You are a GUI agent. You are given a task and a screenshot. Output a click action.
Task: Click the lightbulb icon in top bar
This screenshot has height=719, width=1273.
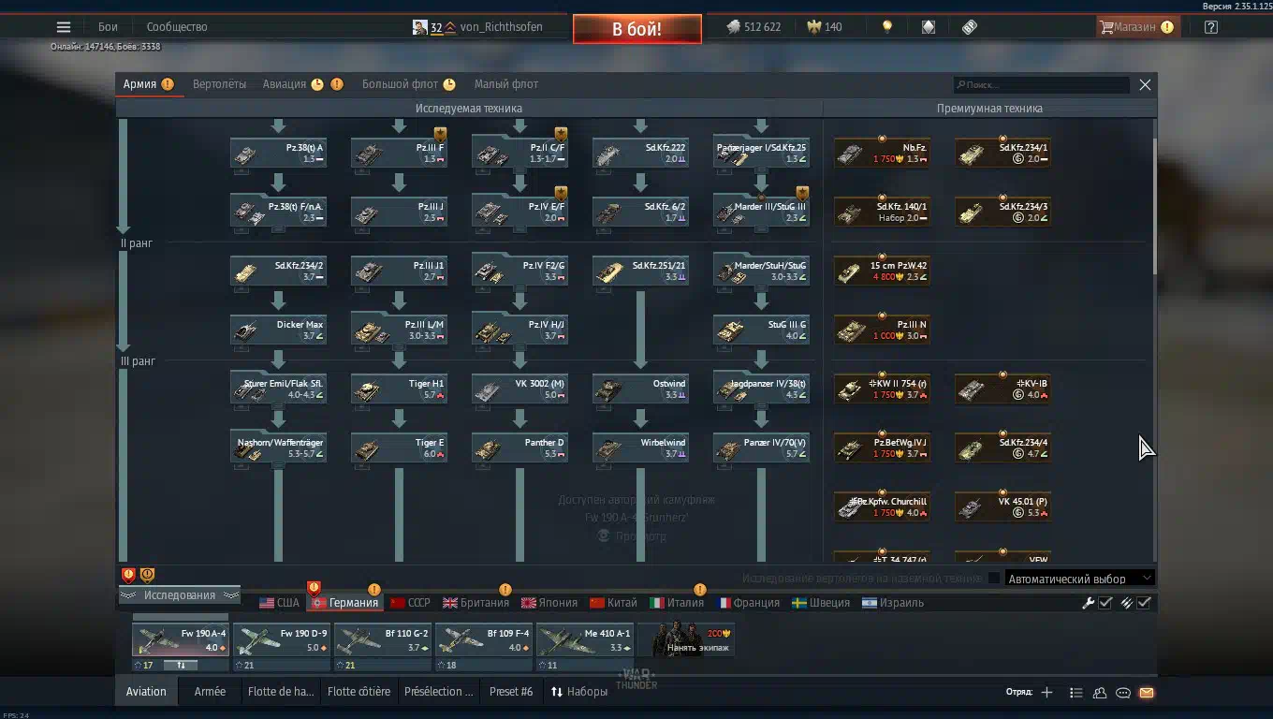click(887, 27)
